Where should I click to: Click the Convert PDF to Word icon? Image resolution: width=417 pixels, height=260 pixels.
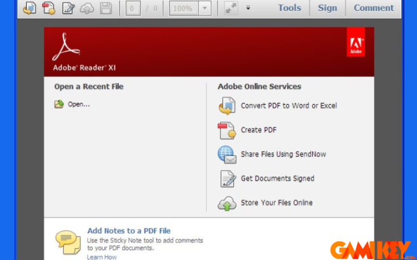(227, 106)
